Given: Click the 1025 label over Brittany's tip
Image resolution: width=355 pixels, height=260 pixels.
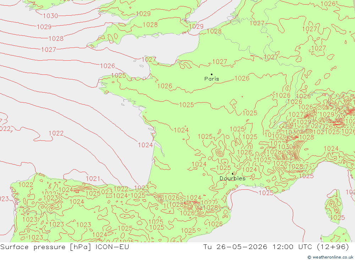Looking at the screenshot, I should tap(119, 75).
